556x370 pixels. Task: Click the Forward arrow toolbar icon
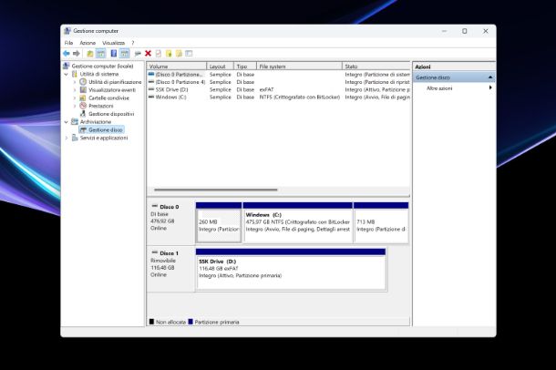click(x=78, y=54)
